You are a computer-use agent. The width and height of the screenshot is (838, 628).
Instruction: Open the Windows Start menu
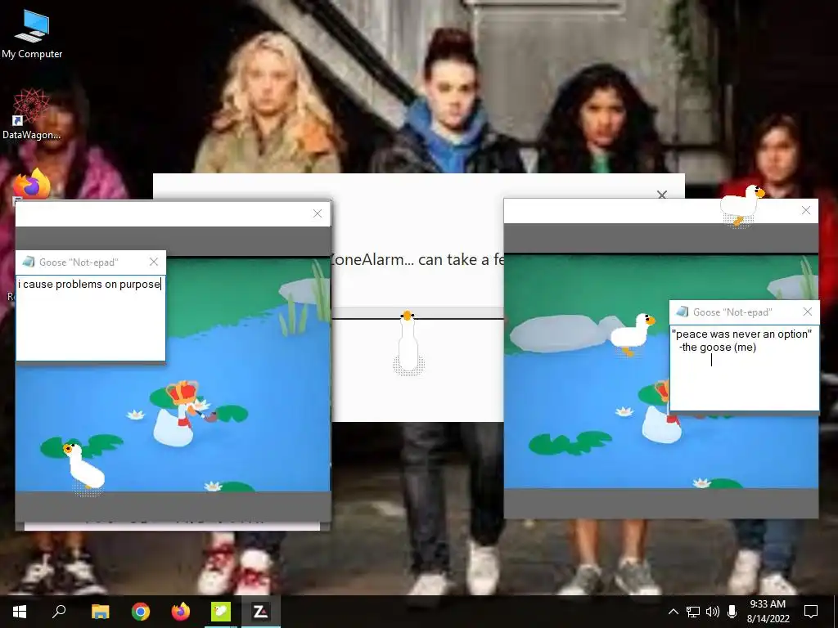pyautogui.click(x=20, y=612)
